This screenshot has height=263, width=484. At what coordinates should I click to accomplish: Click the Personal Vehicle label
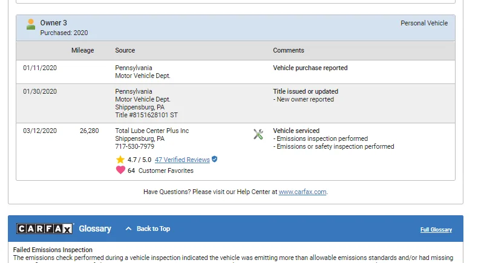point(424,23)
